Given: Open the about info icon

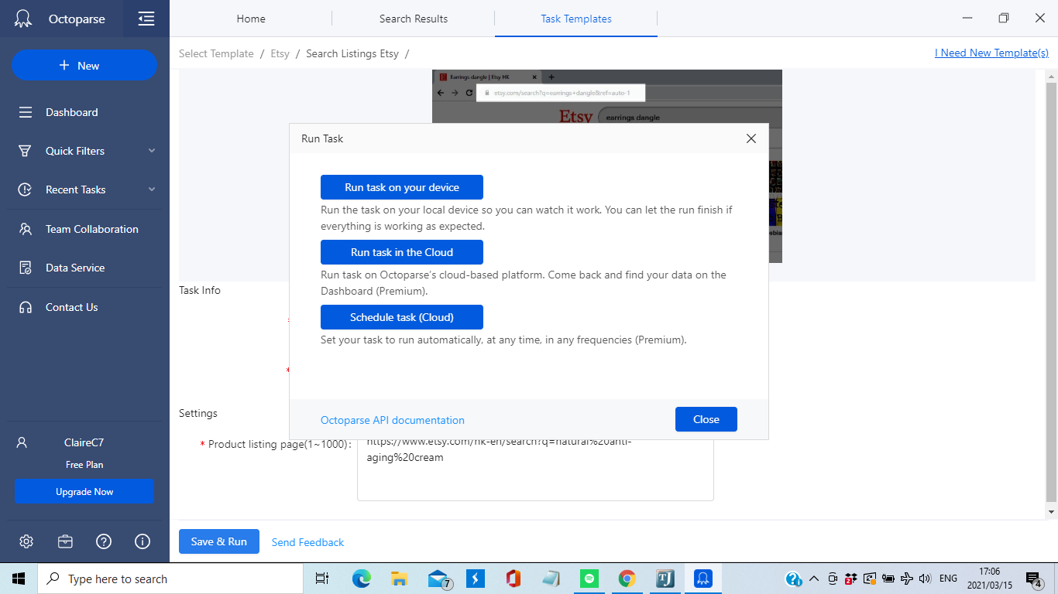Looking at the screenshot, I should 143,541.
